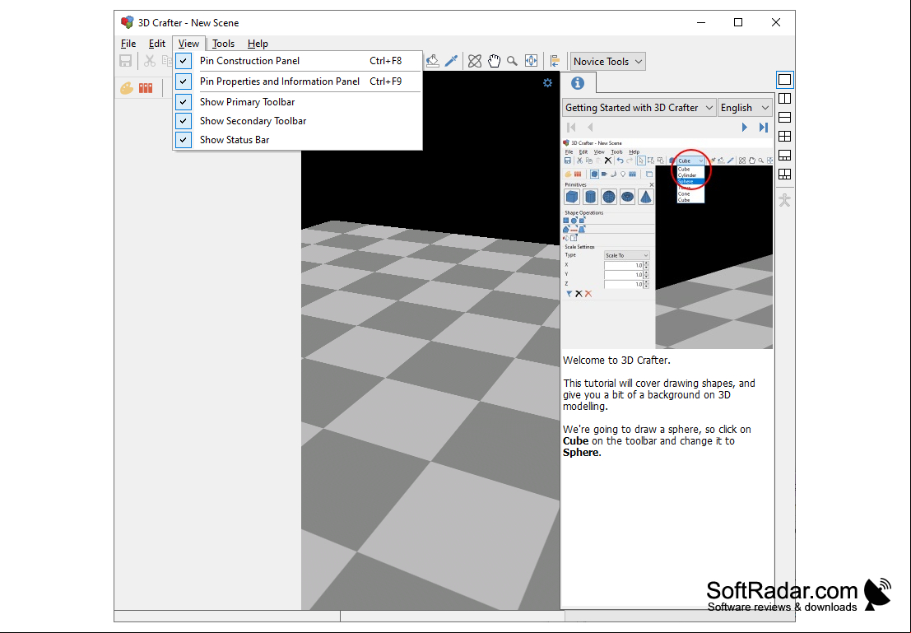
Task: Jump to the first tutorial step
Action: pyautogui.click(x=571, y=128)
